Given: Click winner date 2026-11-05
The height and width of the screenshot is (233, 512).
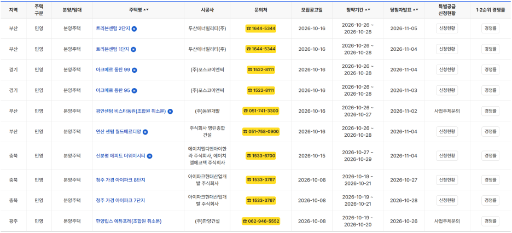Looking at the screenshot, I should pos(404,28).
